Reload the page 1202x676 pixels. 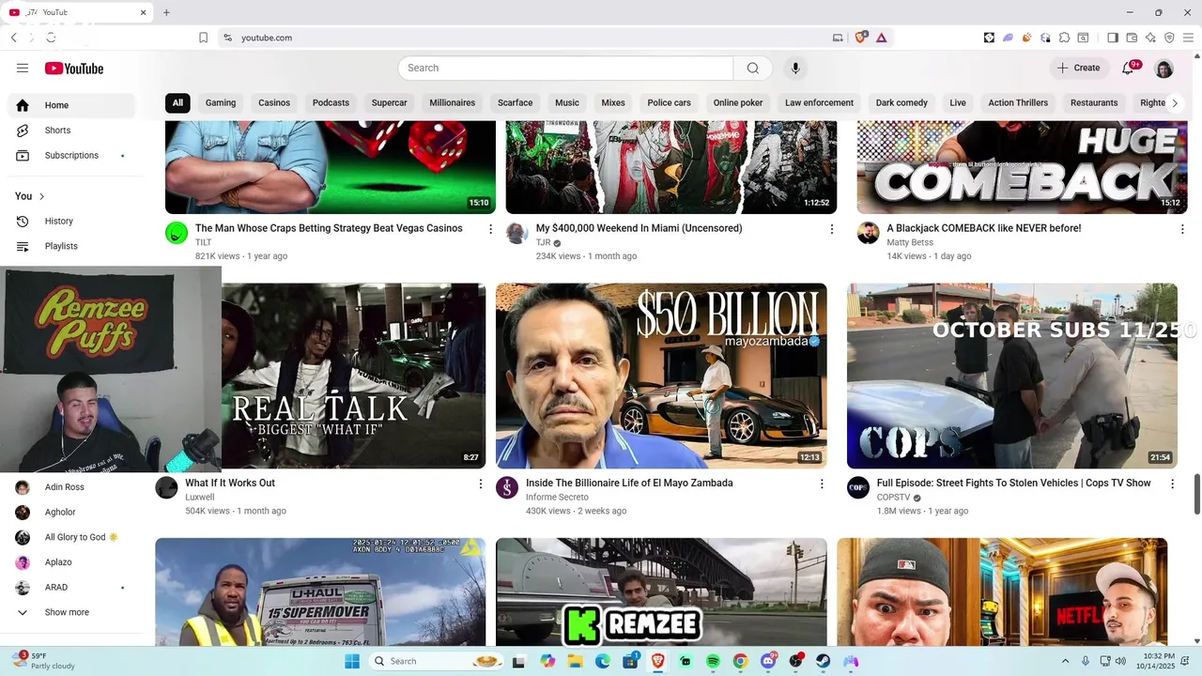coord(51,38)
